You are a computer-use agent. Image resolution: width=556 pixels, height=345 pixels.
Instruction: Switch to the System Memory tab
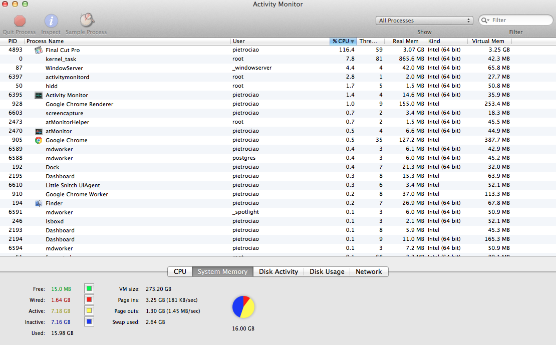tap(222, 271)
